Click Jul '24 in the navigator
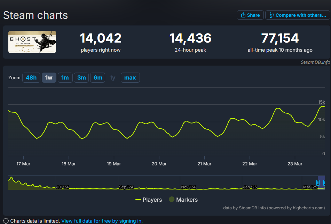Viewport: 331px width, 224px height. coord(63,187)
